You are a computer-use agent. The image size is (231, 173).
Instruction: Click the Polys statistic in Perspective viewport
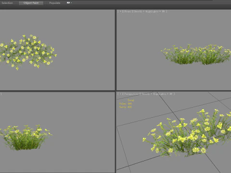pyautogui.click(x=126, y=104)
